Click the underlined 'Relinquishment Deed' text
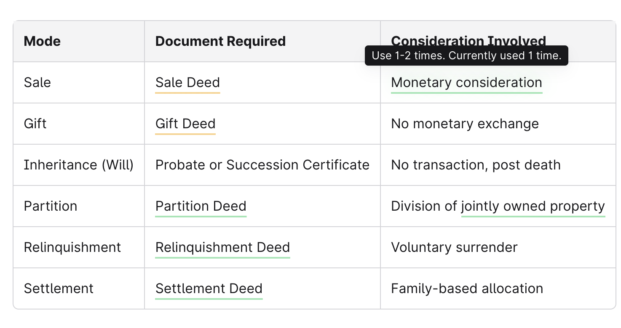The width and height of the screenshot is (621, 328). click(x=222, y=247)
